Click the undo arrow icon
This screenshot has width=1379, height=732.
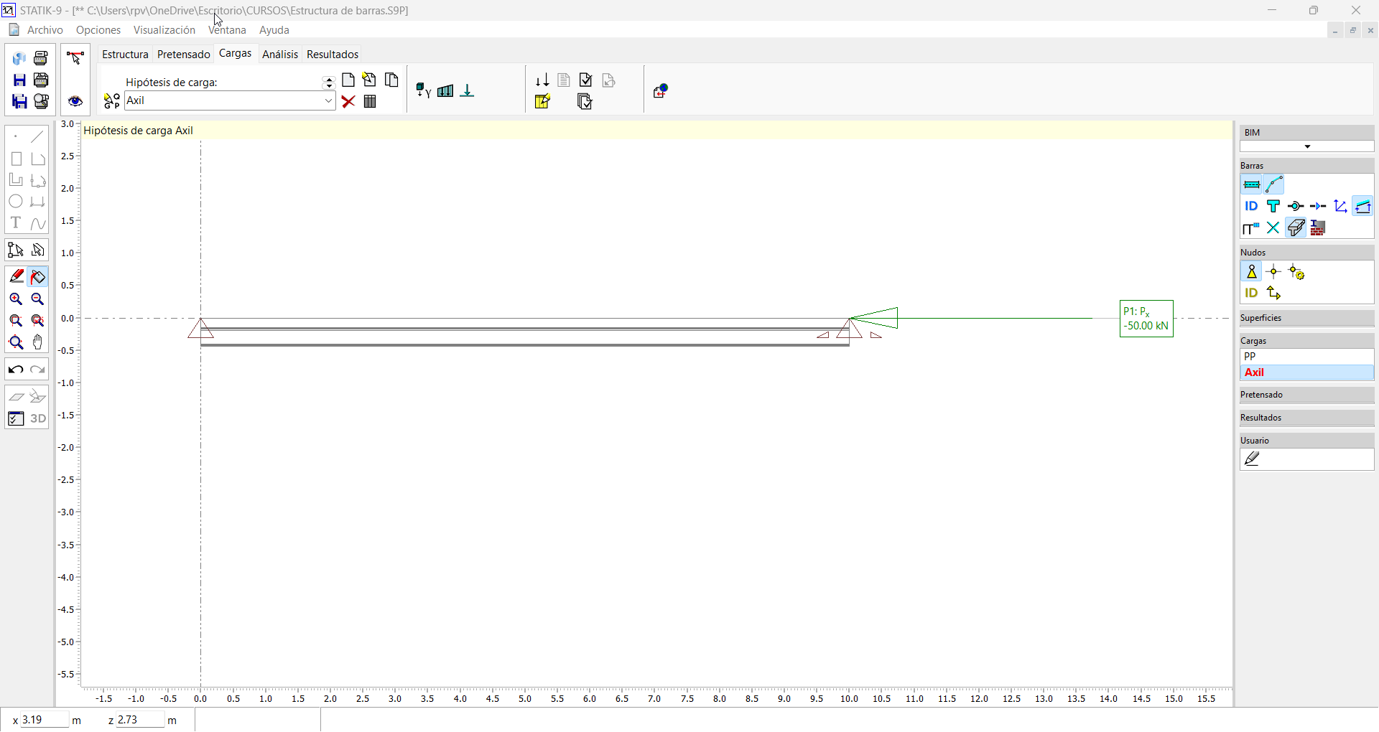point(16,370)
